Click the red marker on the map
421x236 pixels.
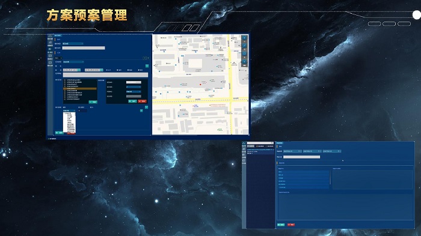coord(200,85)
